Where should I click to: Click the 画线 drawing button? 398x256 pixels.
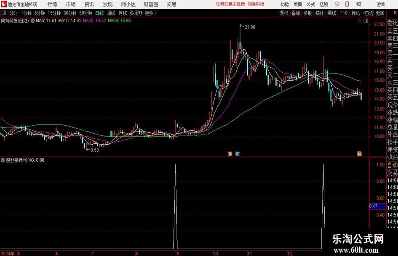(331, 13)
